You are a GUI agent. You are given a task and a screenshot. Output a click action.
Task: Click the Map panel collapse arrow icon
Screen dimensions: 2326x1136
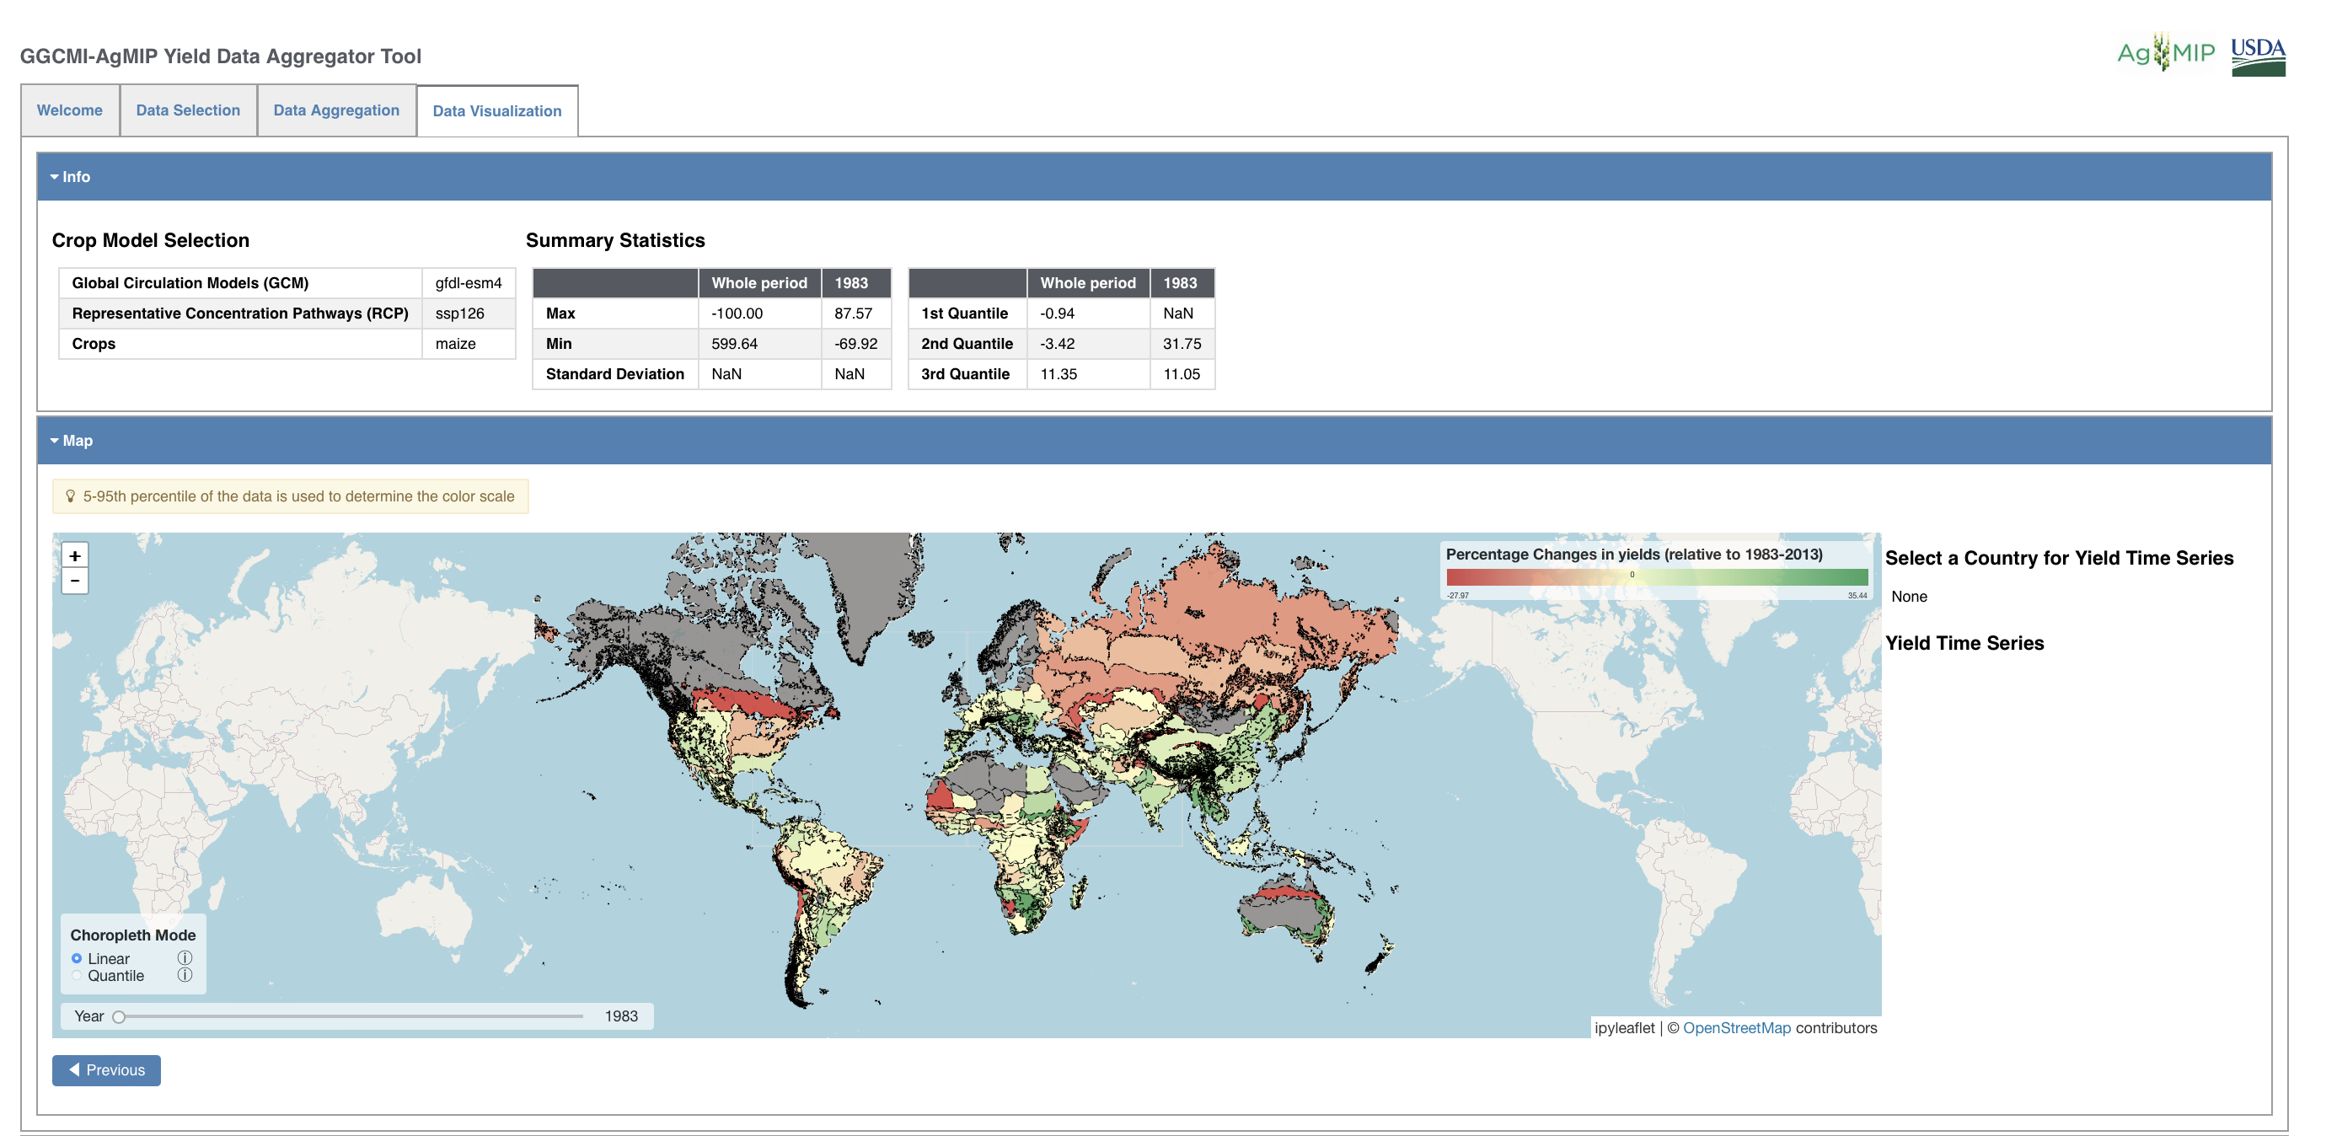click(52, 441)
